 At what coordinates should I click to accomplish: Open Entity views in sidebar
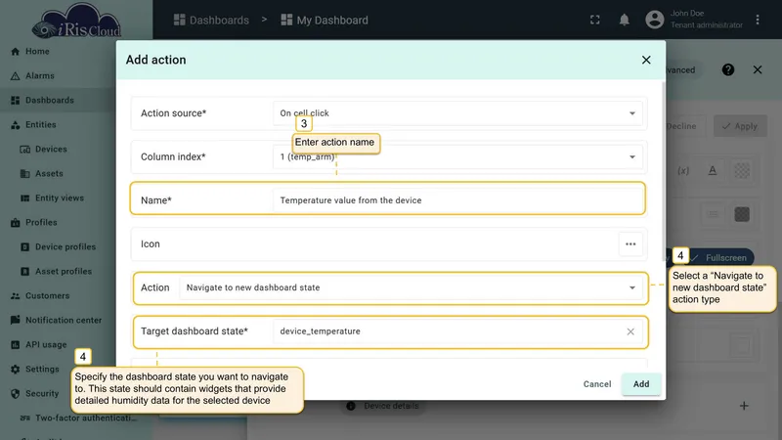click(60, 198)
